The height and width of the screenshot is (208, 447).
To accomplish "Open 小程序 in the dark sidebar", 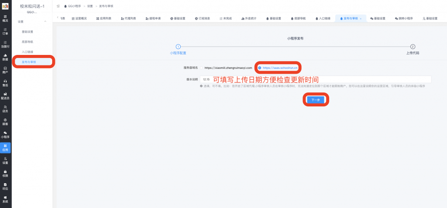I will 5,135.
